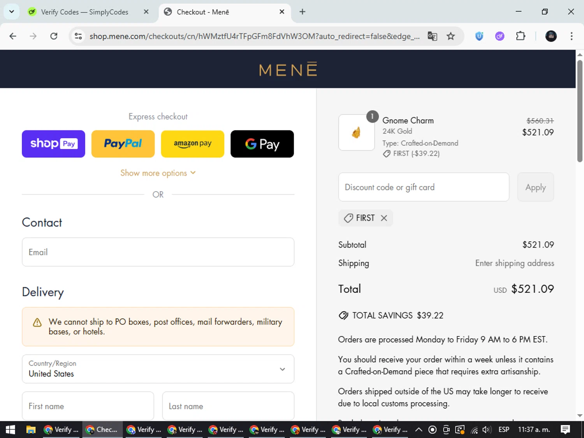Open the Windows Start menu
The height and width of the screenshot is (438, 584).
point(10,429)
